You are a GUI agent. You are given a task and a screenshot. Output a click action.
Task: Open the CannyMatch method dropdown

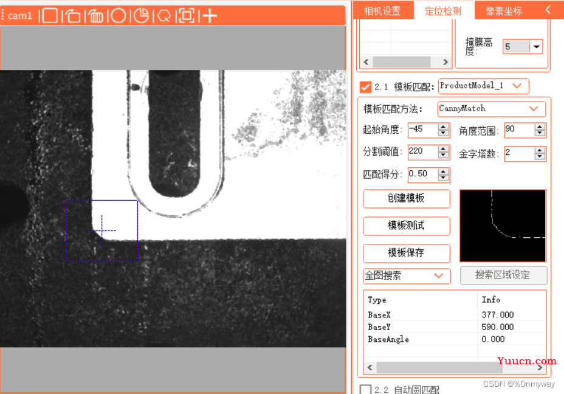pos(491,109)
